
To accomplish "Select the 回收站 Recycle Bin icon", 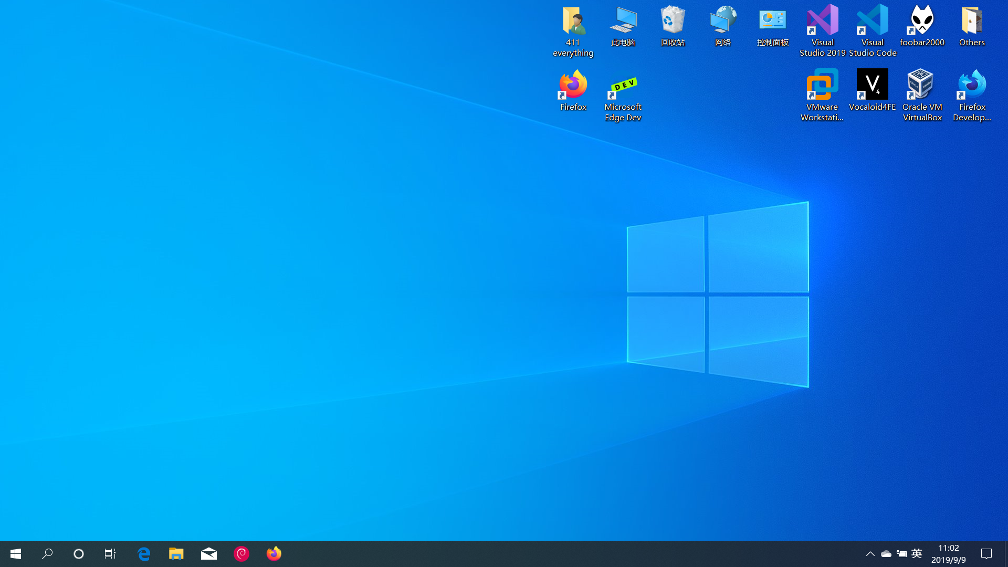I will tap(673, 26).
